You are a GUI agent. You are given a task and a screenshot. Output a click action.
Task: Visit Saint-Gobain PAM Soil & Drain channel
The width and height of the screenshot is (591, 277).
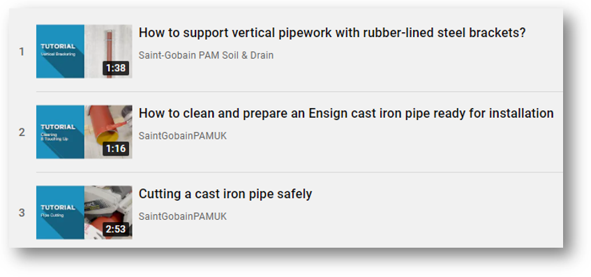point(206,55)
